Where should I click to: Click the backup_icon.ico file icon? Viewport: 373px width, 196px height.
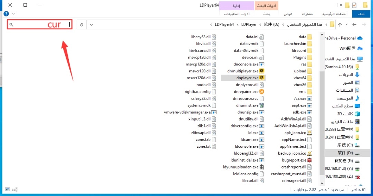[309, 153]
